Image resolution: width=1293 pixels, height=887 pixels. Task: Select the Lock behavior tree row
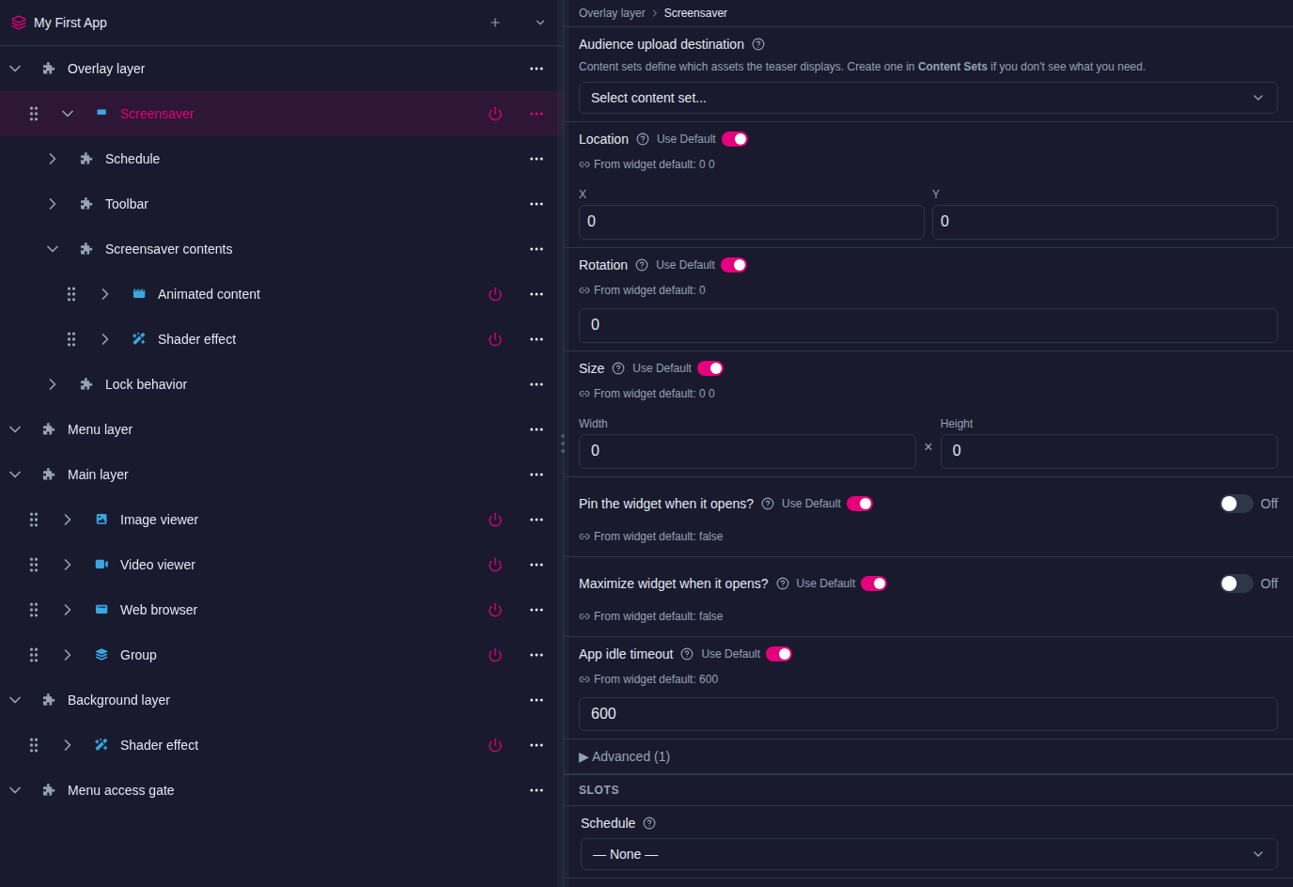tap(280, 384)
